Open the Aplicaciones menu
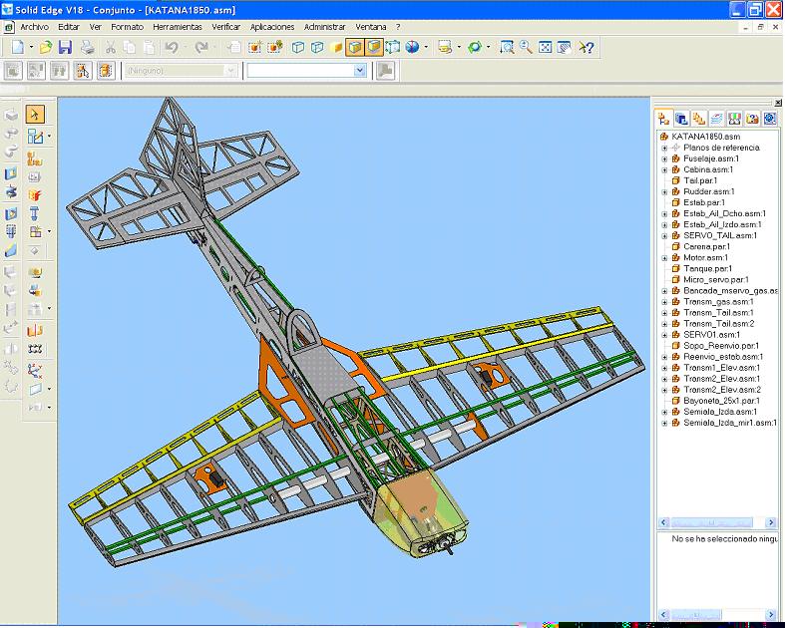Image resolution: width=785 pixels, height=628 pixels. point(272,27)
